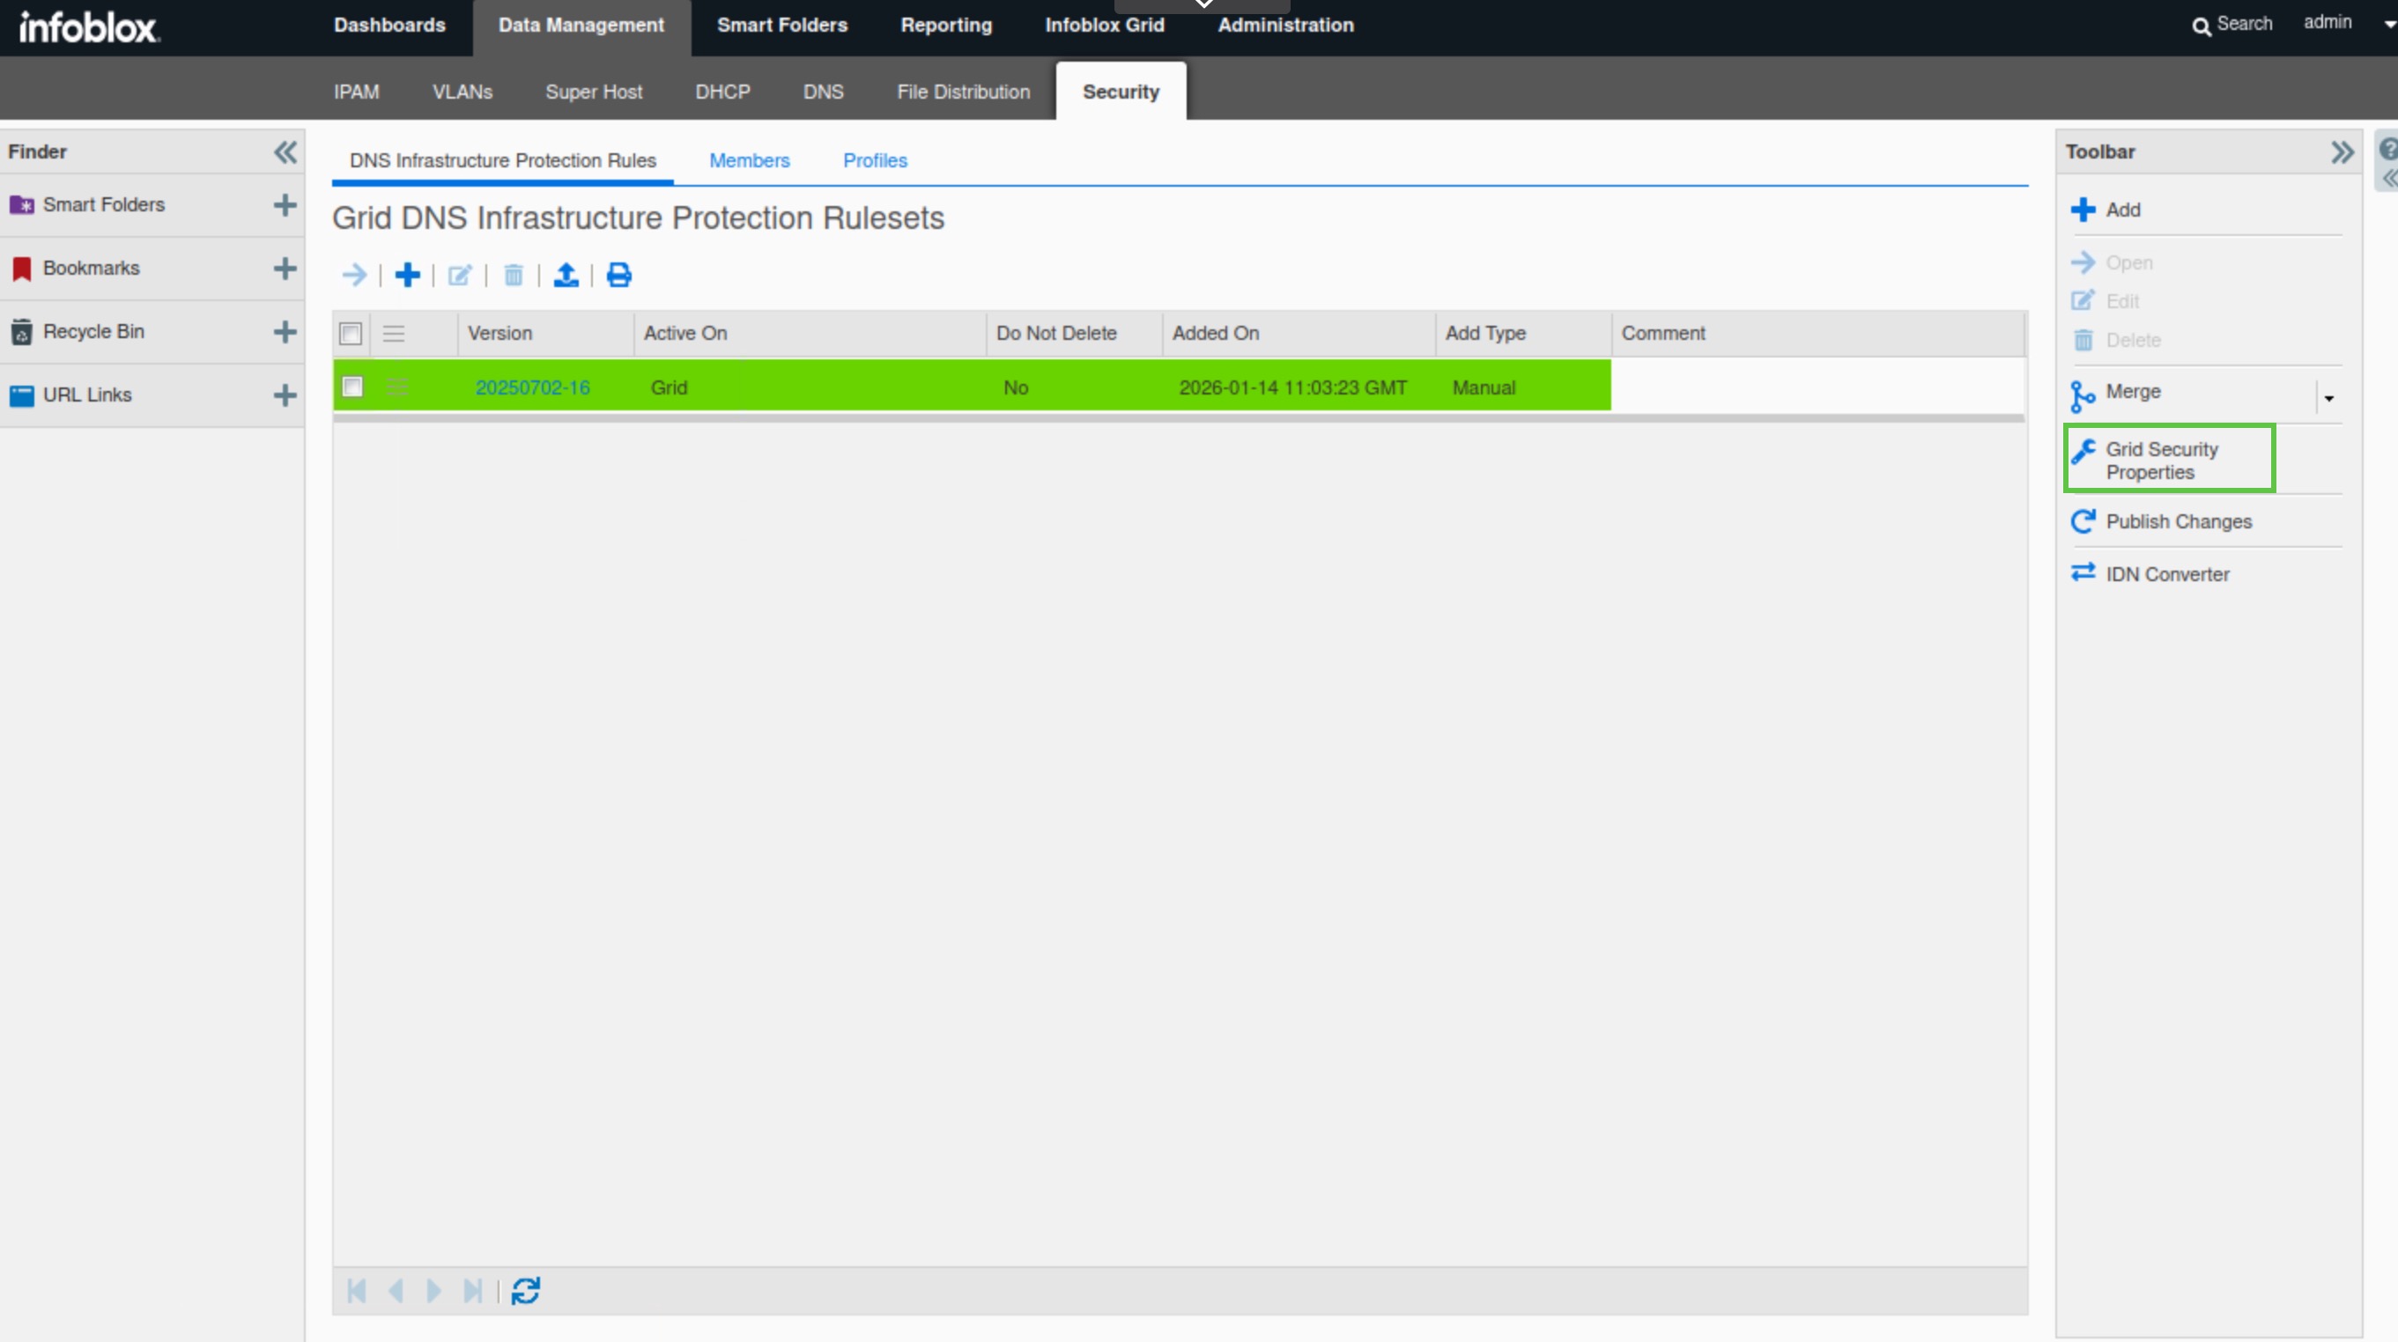
Task: Switch to the Members tab
Action: [x=750, y=160]
